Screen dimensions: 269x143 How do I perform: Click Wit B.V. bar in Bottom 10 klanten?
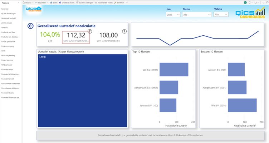[x=242, y=105]
